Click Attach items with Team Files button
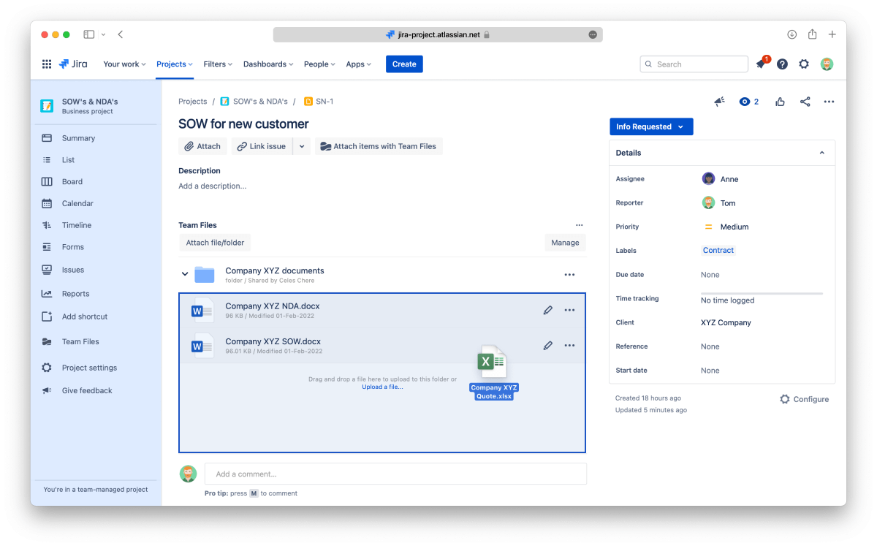Viewport: 877px width, 546px height. tap(379, 146)
